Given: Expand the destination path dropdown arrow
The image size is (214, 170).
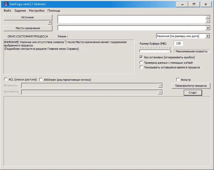Looking at the screenshot, I should 208,28.
